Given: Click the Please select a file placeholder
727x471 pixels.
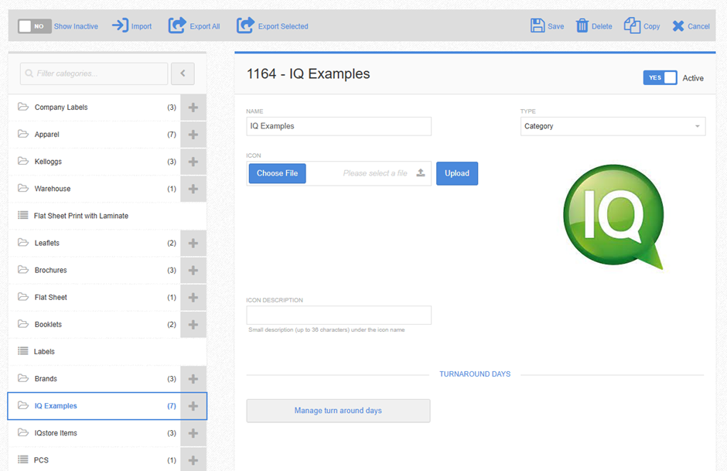Looking at the screenshot, I should click(375, 173).
